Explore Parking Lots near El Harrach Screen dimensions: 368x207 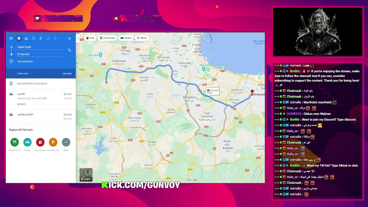[53, 142]
